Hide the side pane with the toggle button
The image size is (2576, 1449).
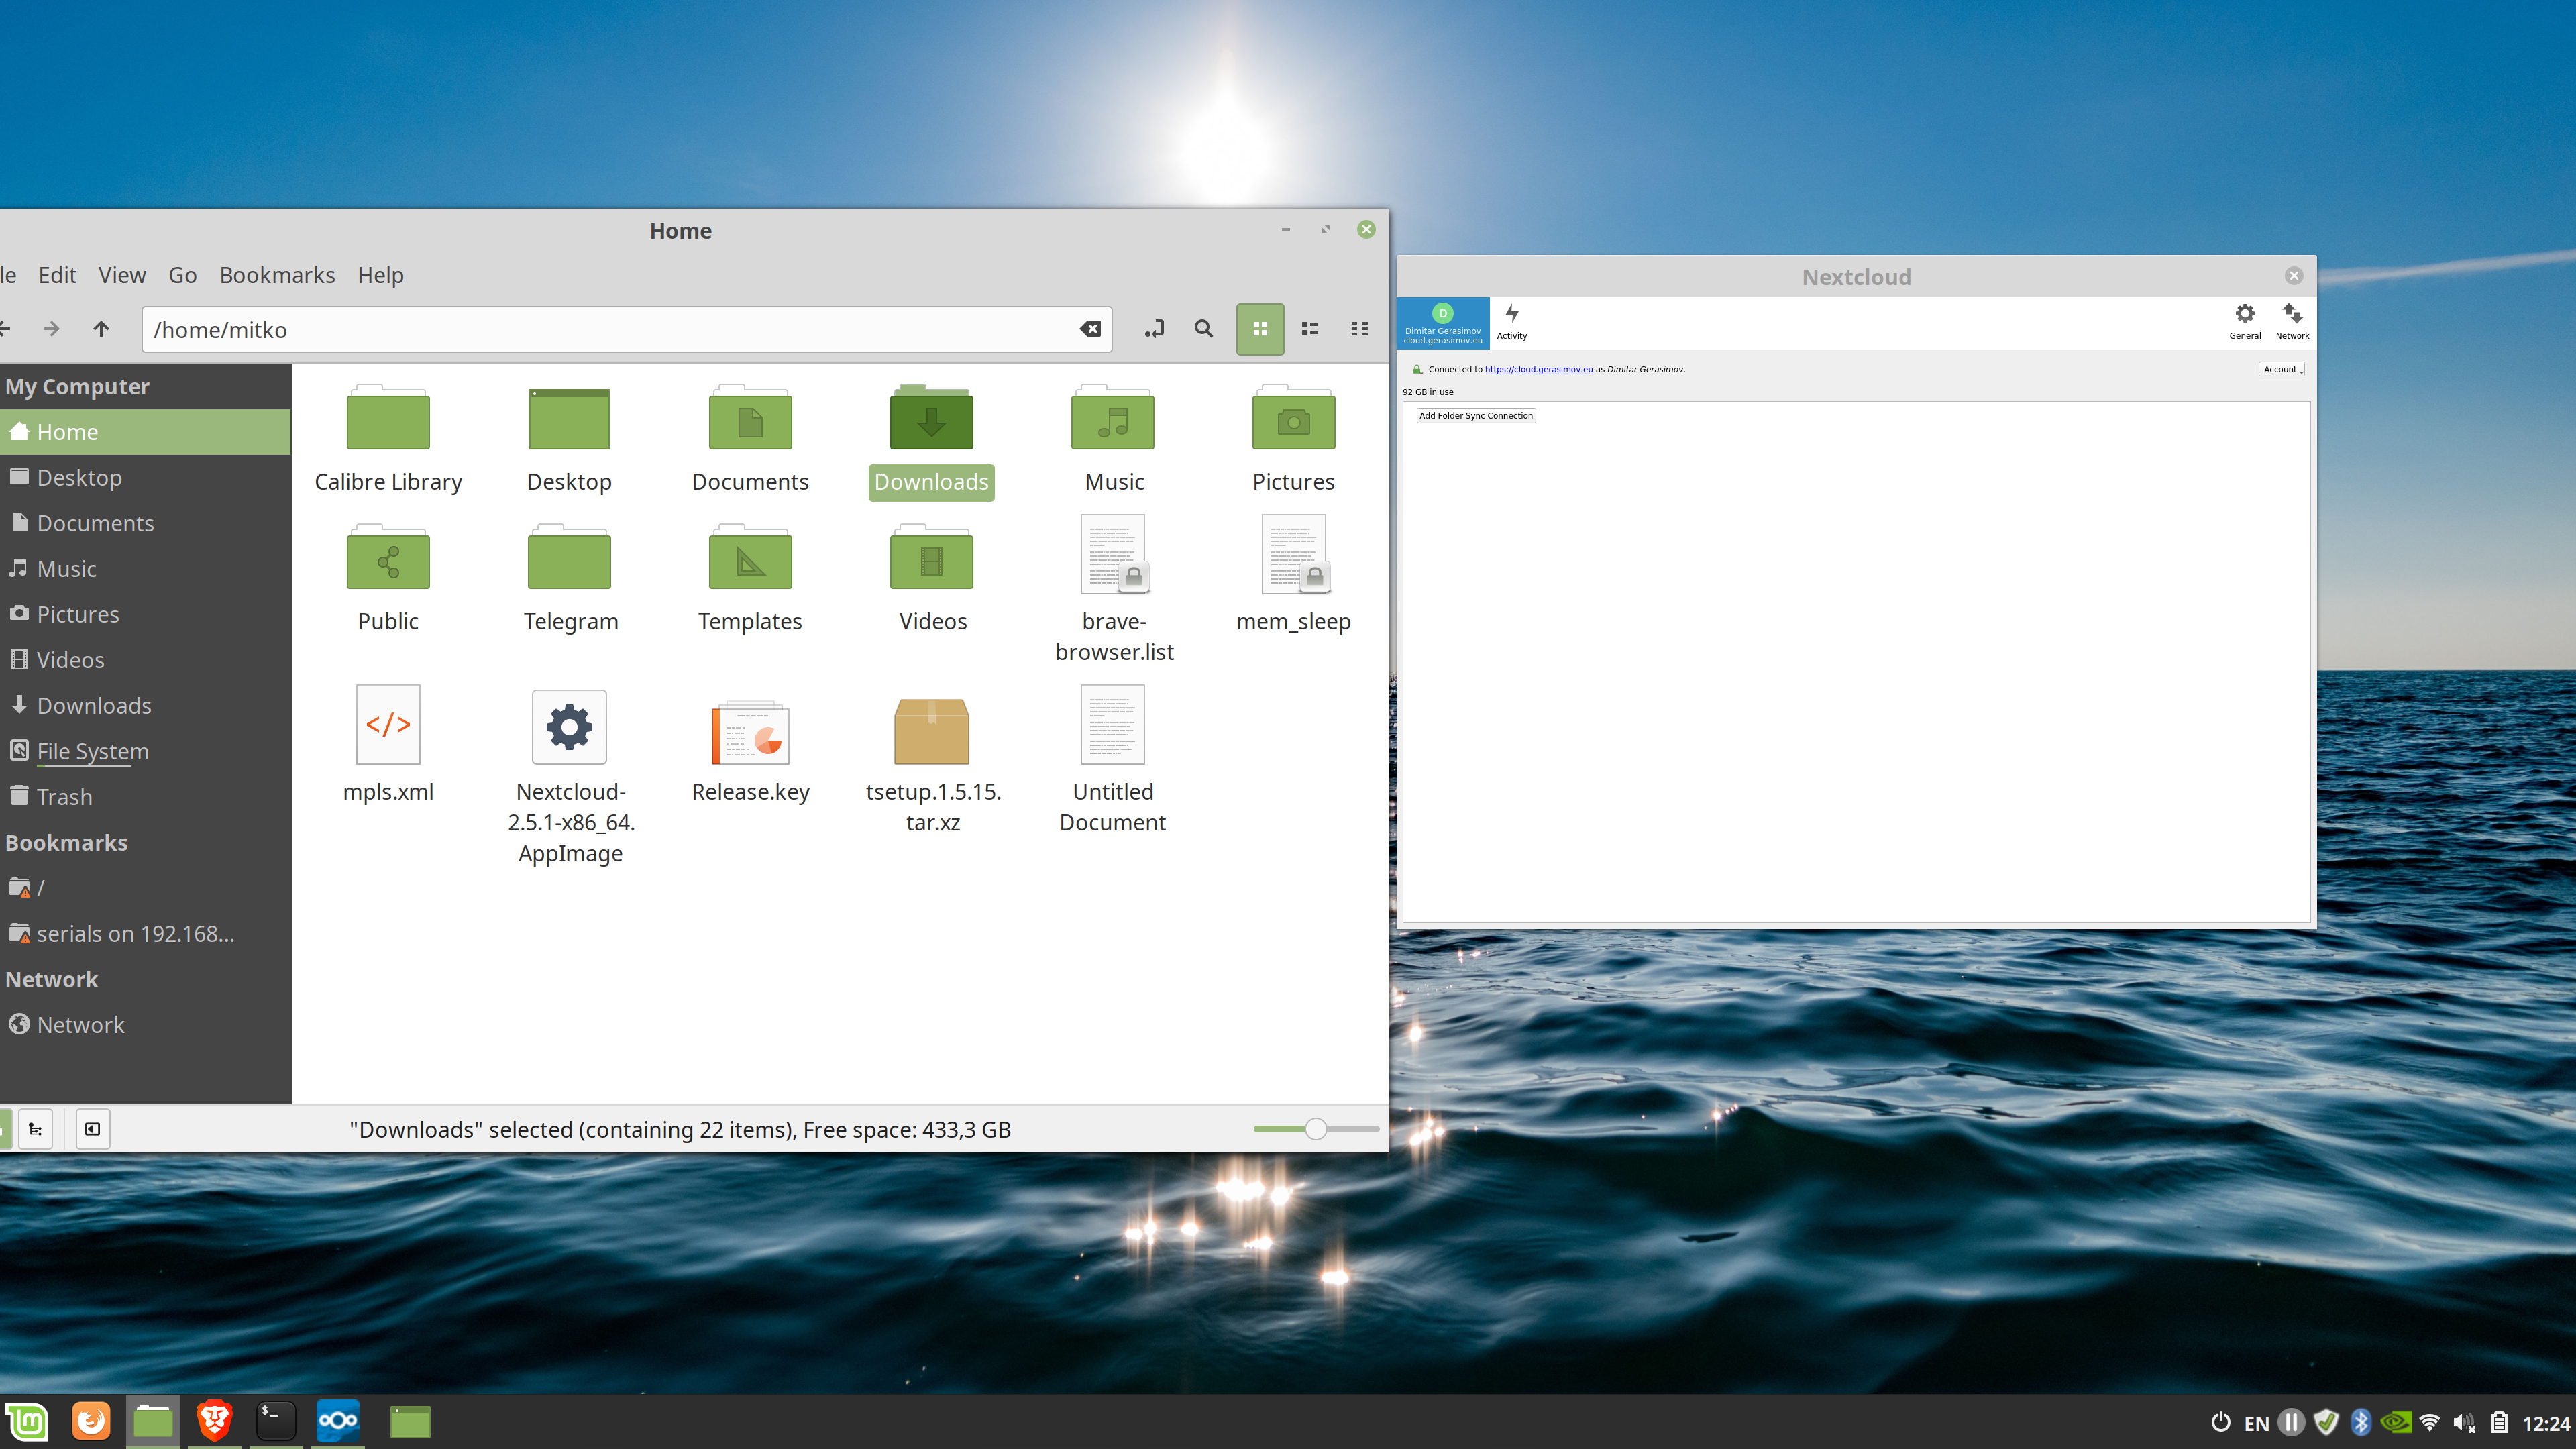[x=93, y=1129]
